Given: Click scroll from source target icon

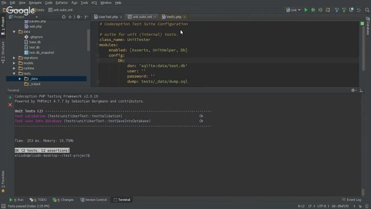Looking at the screenshot, I should click(x=64, y=17).
